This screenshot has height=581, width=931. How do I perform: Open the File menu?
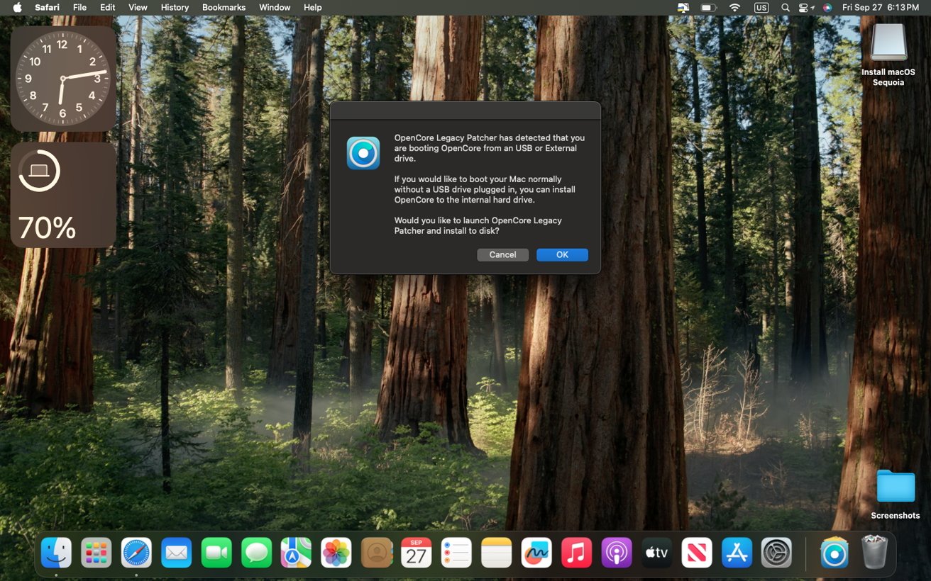click(79, 7)
